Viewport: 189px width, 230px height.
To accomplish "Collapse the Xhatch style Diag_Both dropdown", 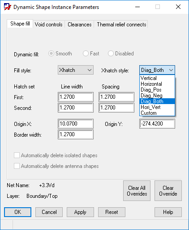I will click(x=157, y=70).
